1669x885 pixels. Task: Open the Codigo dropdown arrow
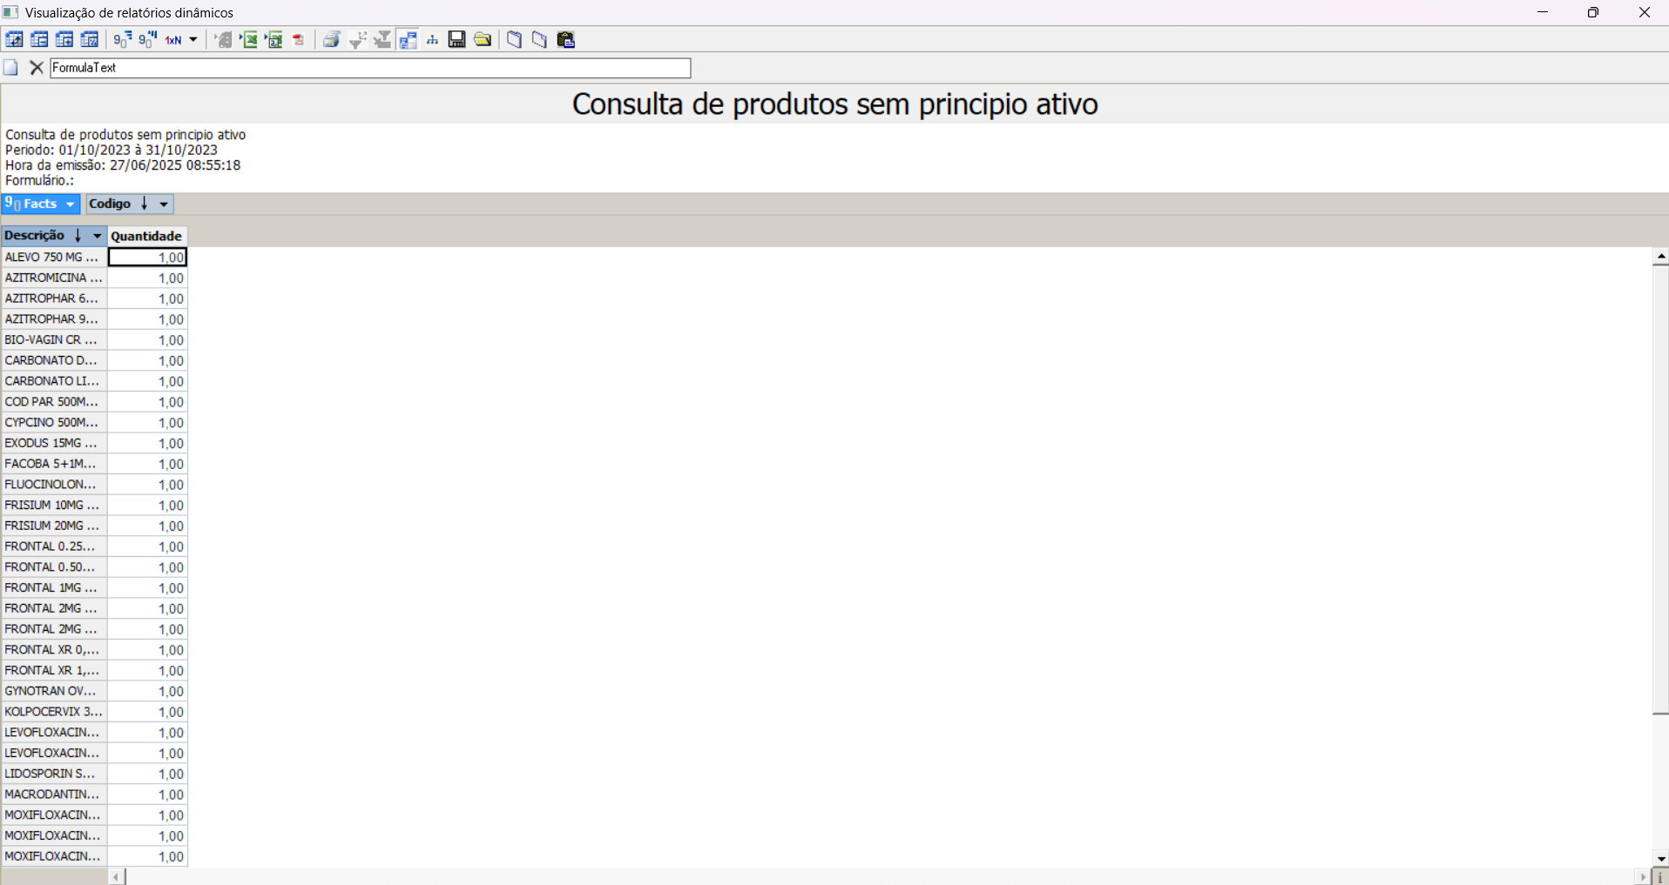tap(164, 204)
